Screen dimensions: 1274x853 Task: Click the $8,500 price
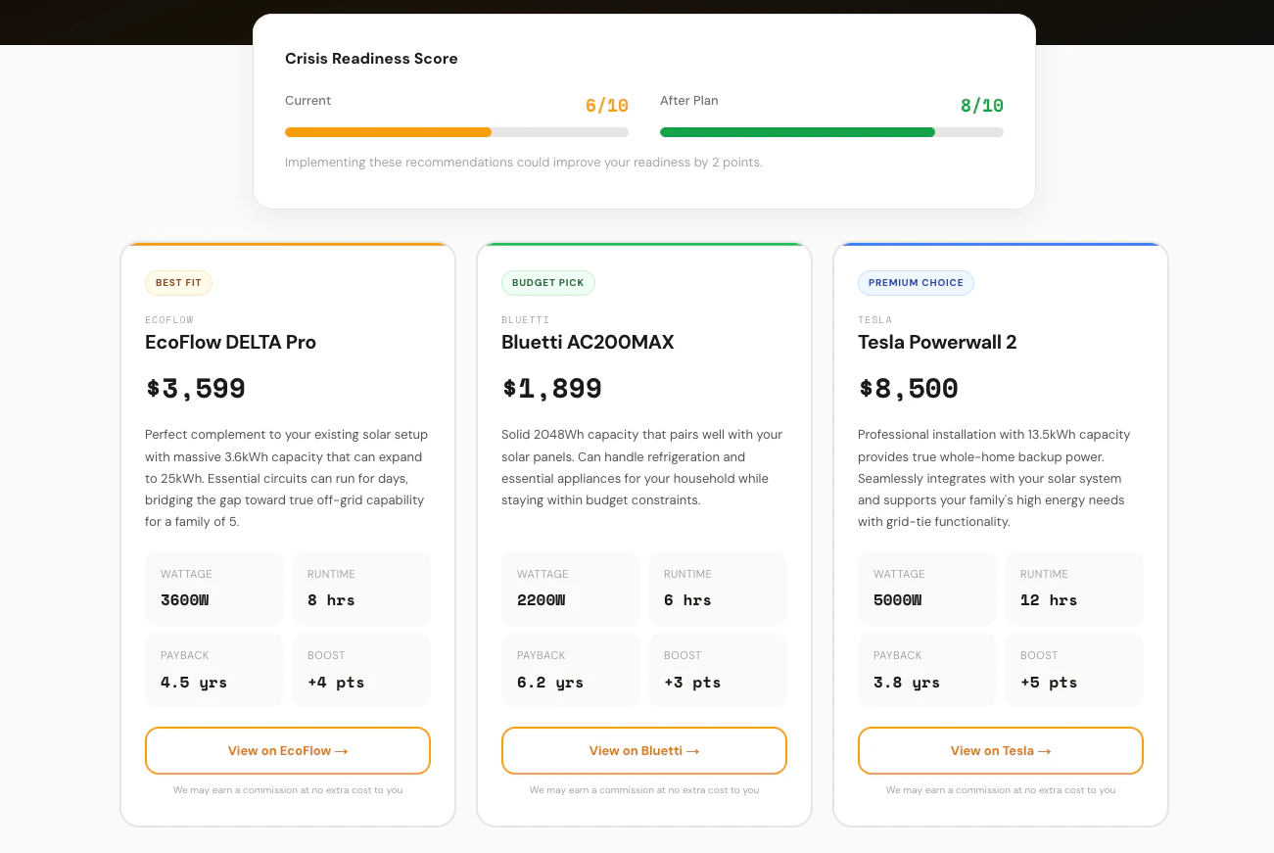[x=909, y=389]
